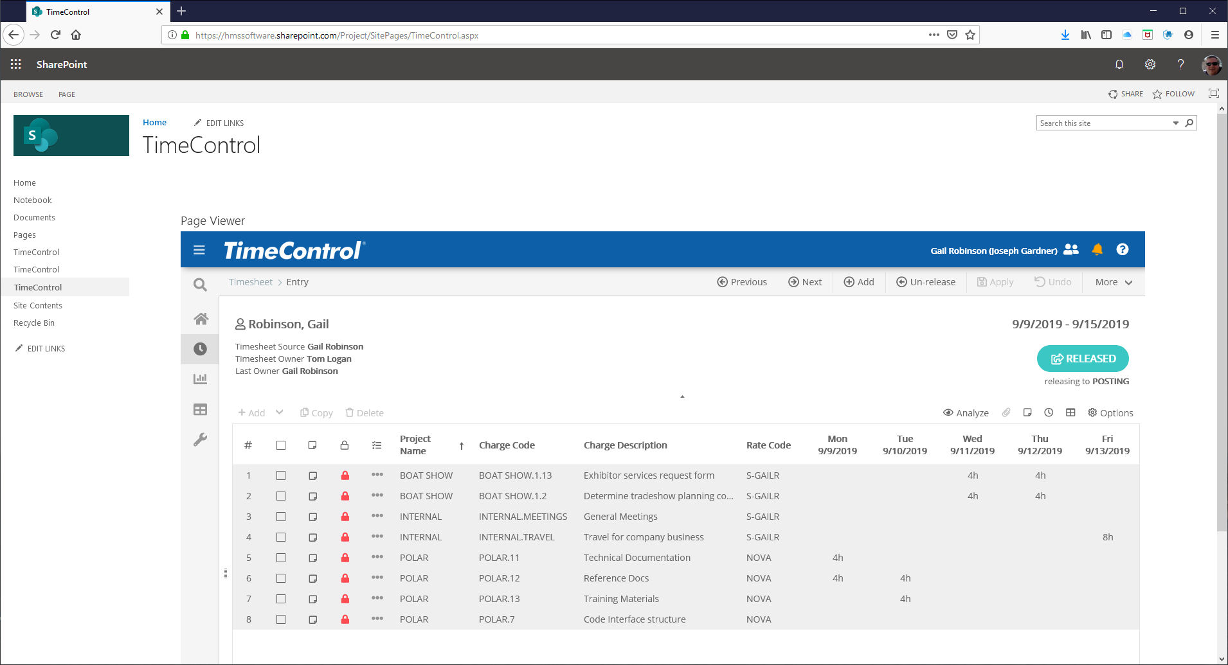Check row 3 INTERNAL.MEETINGS checkbox
1228x665 pixels.
click(x=281, y=517)
